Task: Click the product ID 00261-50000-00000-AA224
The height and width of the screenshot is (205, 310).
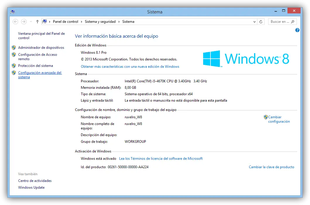Action: (x=128, y=167)
